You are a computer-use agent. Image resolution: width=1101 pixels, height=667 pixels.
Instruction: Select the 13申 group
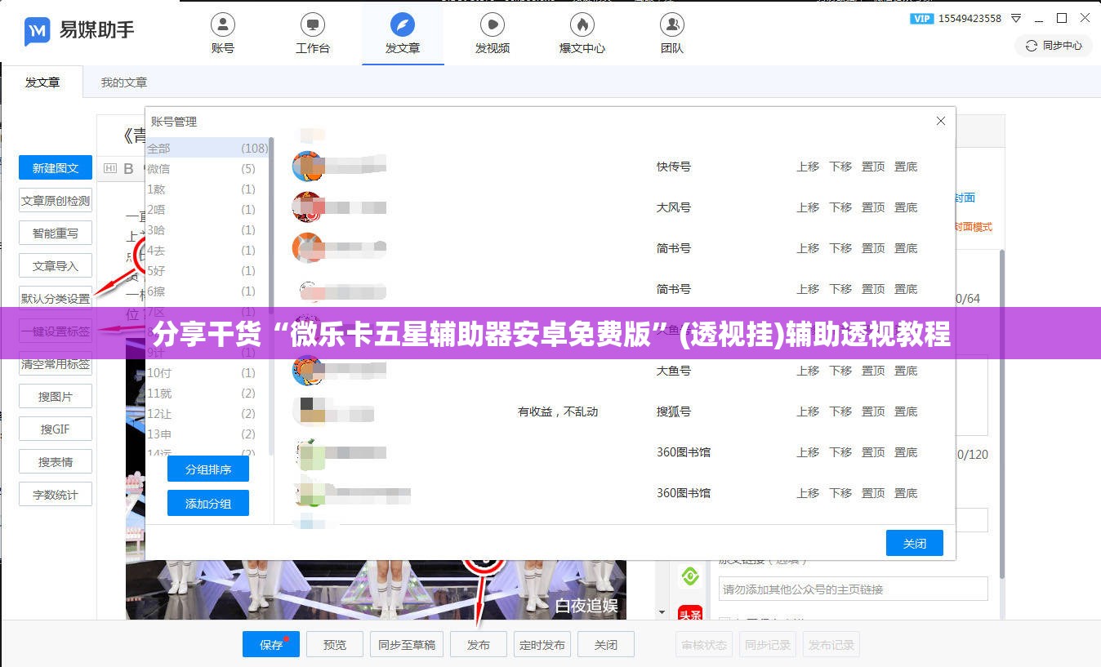point(207,434)
